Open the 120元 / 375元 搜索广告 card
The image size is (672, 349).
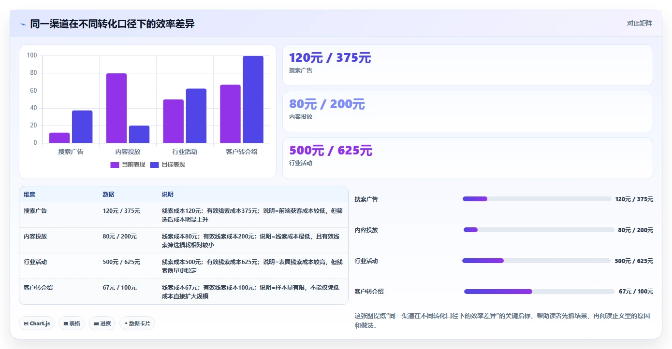pos(467,65)
